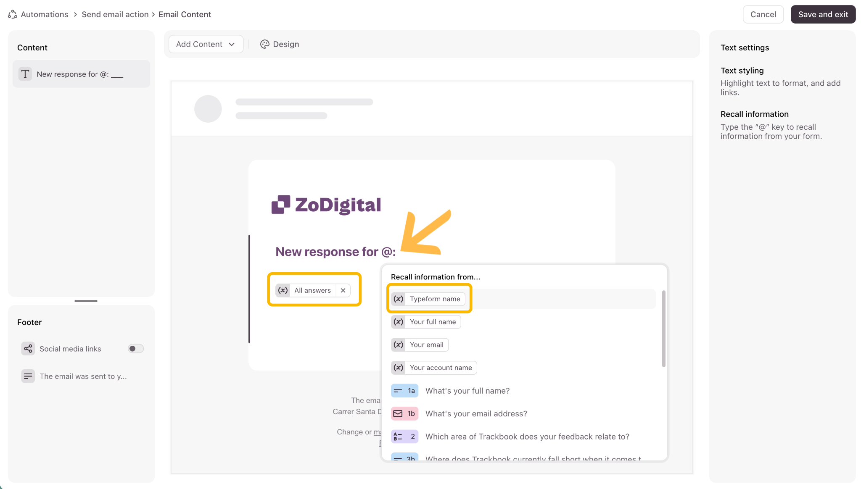Click the ZoDigital logo image

(x=326, y=205)
